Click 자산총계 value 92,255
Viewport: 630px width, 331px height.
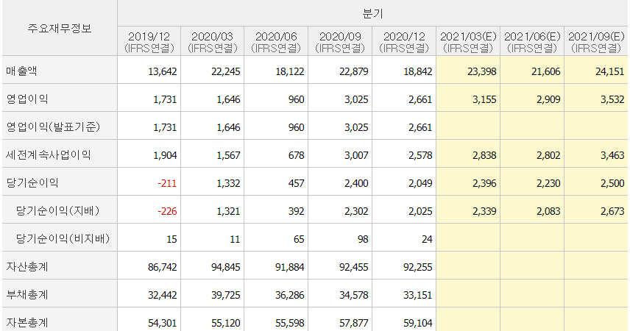tap(418, 267)
